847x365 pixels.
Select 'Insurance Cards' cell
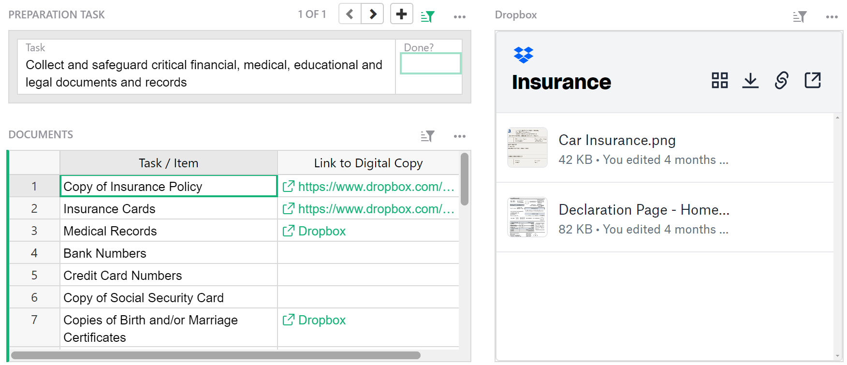pyautogui.click(x=168, y=208)
